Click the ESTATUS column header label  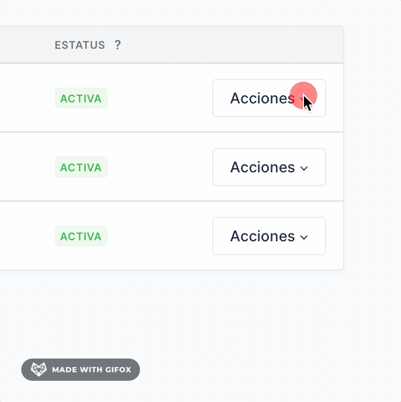pos(80,45)
